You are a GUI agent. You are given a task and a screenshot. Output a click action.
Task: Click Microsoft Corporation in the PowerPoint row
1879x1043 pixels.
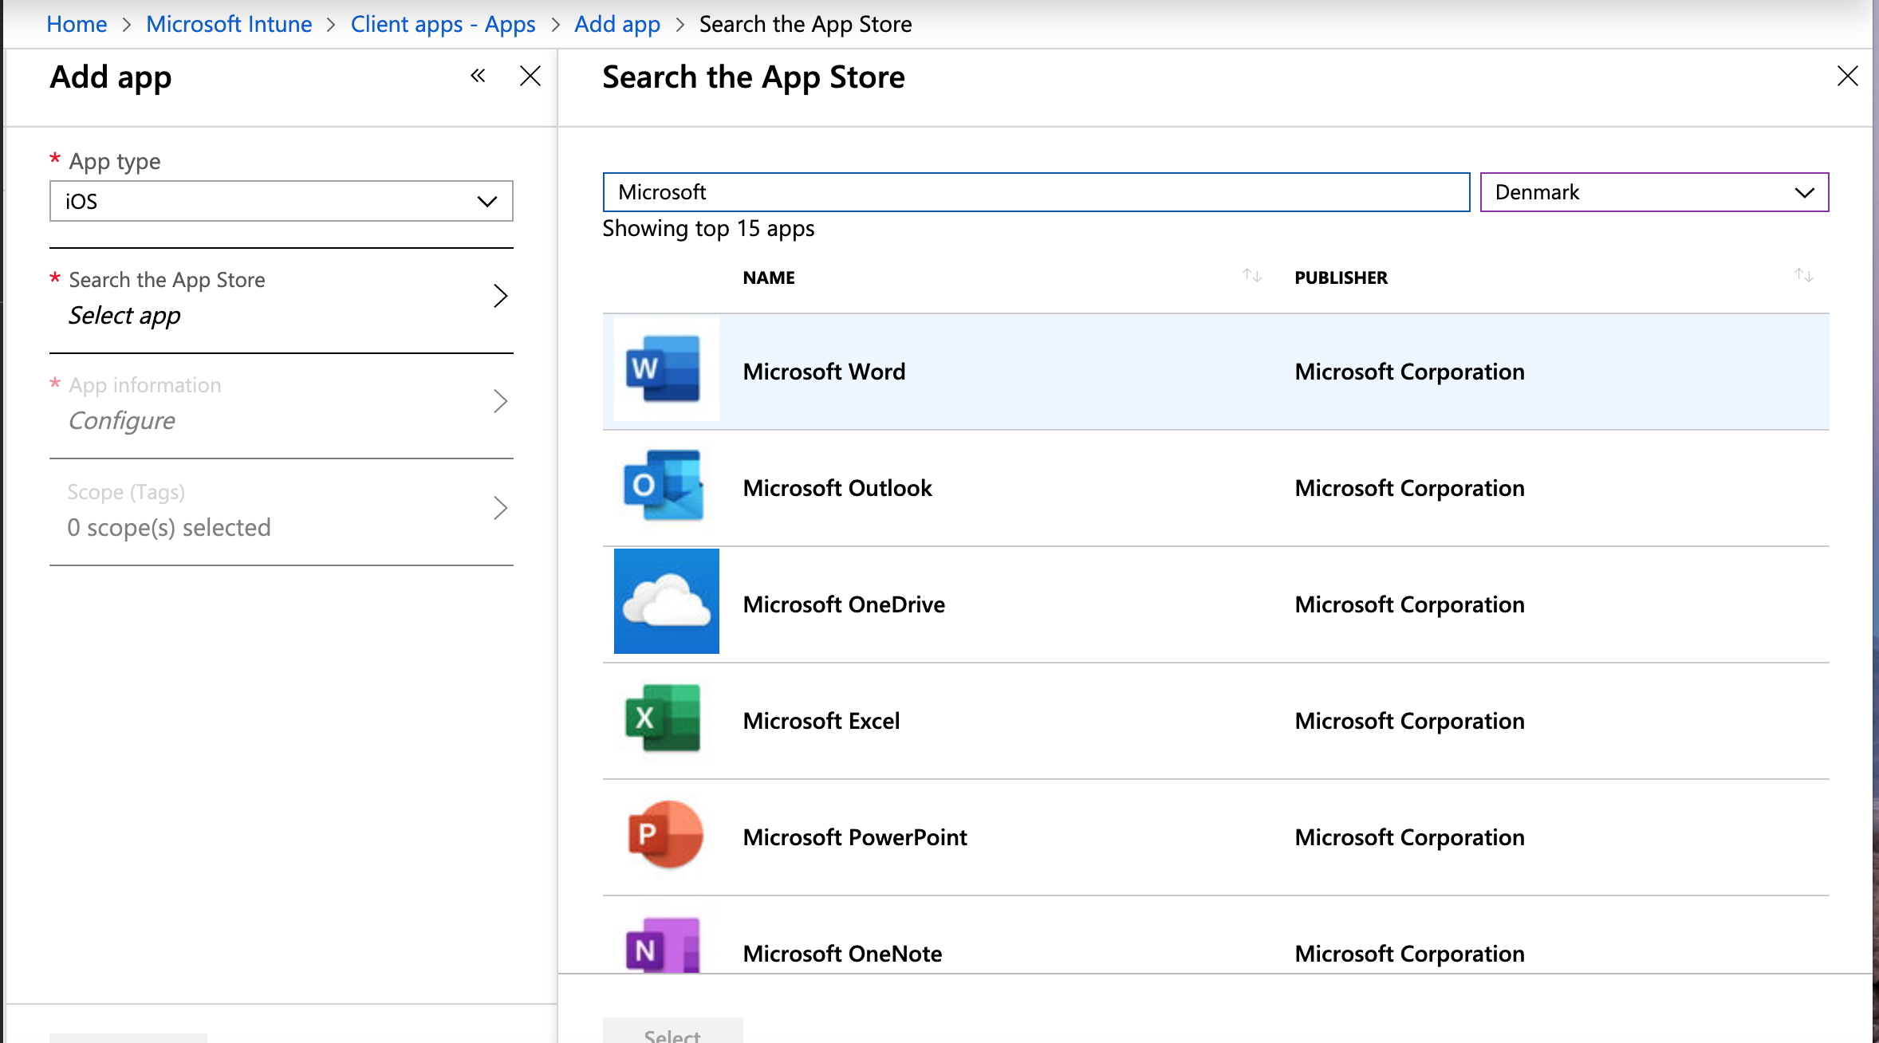1409,837
